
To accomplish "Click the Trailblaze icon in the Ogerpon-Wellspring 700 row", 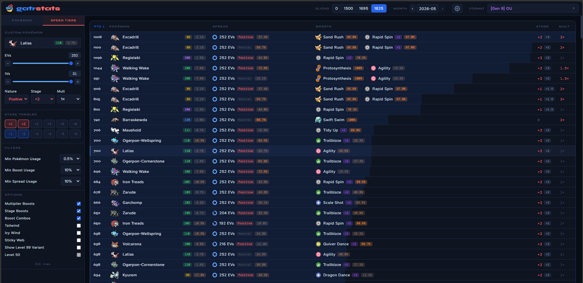I will (x=318, y=141).
